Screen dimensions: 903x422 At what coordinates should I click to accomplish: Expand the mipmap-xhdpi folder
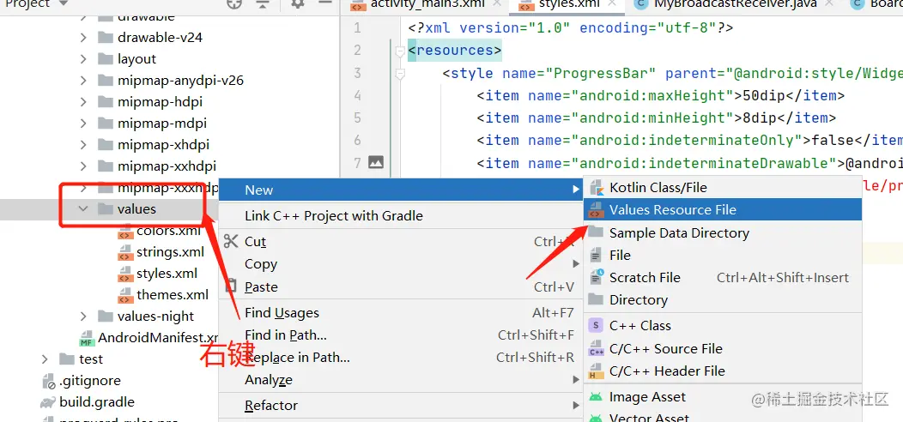coord(83,144)
